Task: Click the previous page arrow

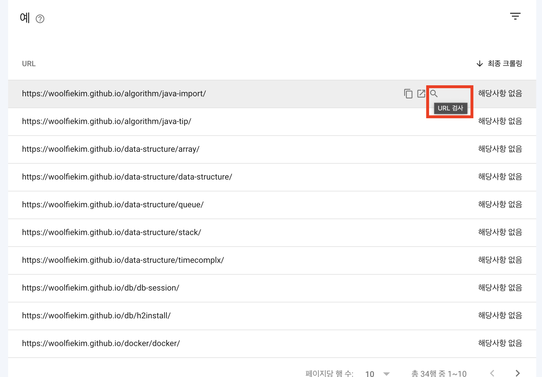Action: (492, 373)
